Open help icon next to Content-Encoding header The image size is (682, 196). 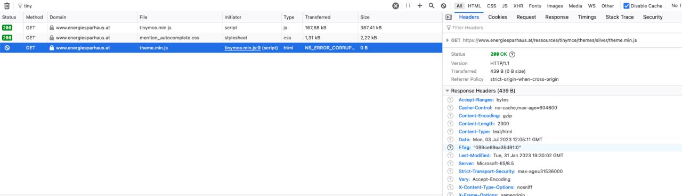[450, 115]
